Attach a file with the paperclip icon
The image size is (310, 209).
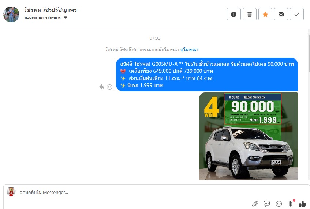click(x=255, y=204)
